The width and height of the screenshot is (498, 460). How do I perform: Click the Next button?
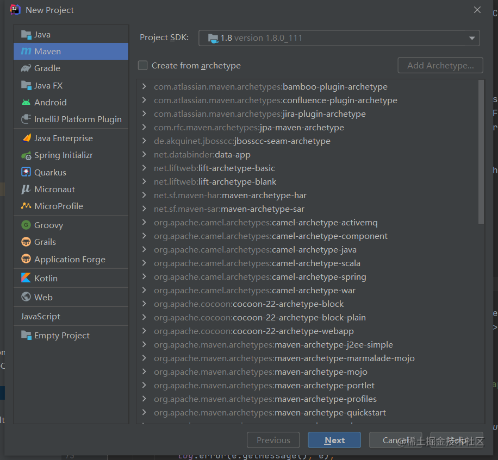334,440
